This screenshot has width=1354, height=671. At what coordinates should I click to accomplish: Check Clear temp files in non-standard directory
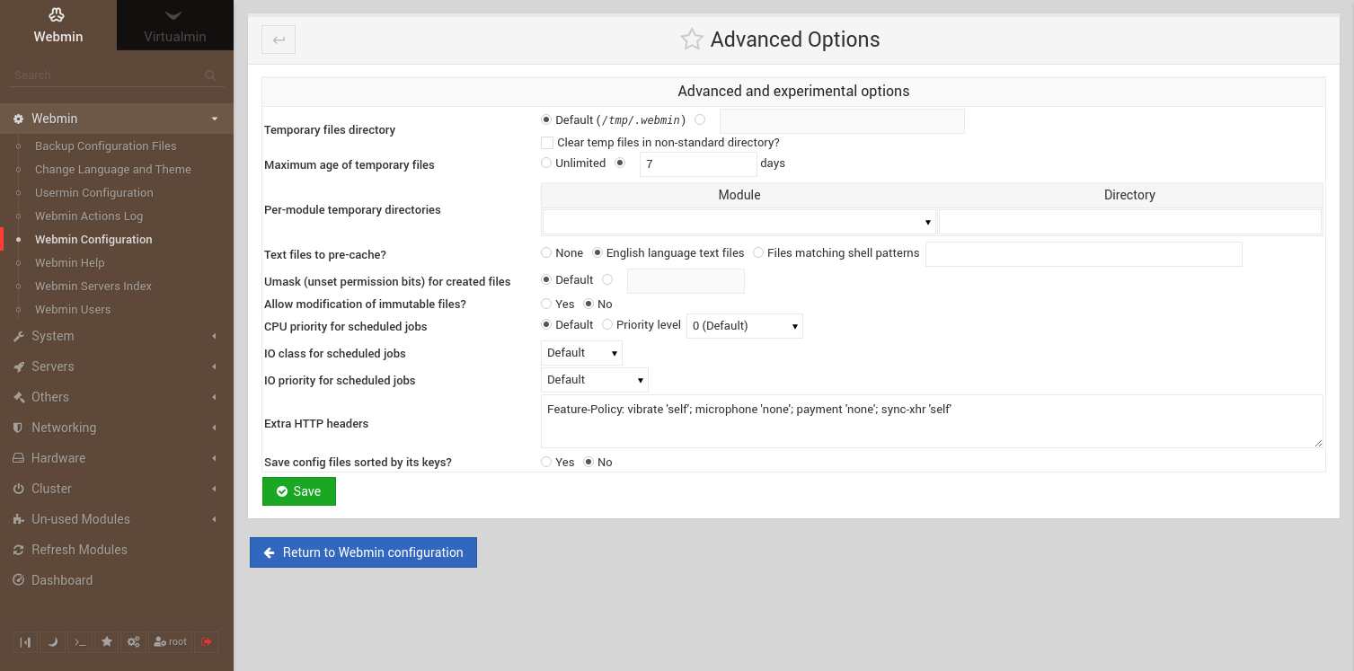click(546, 142)
